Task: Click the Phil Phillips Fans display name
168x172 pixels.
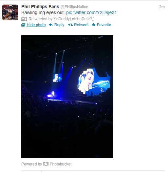Action: (x=40, y=7)
